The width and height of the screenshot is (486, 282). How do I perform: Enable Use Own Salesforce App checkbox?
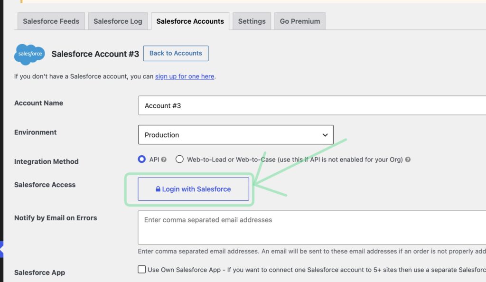[x=141, y=269]
